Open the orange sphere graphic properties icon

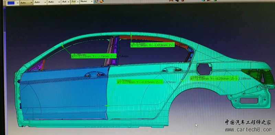101,1
